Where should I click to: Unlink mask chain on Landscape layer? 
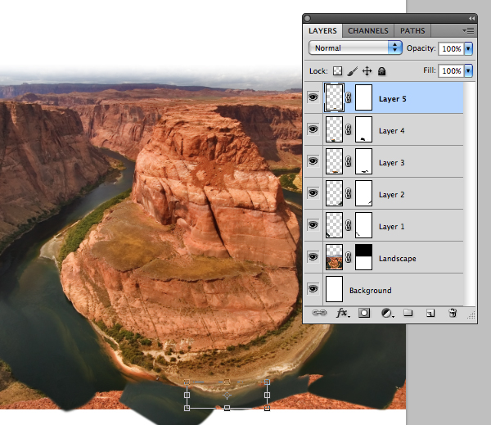pos(349,258)
